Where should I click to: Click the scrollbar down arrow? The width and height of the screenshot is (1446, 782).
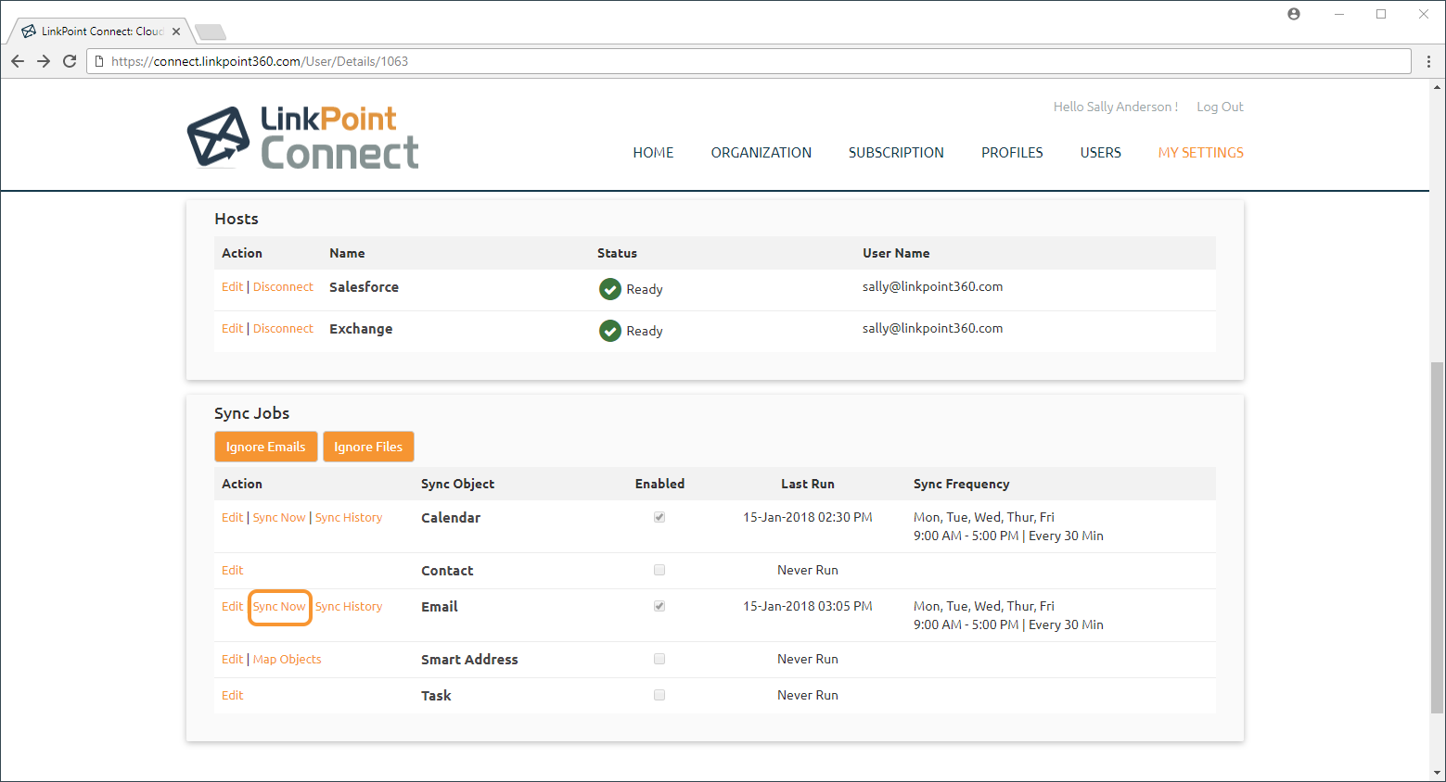(1438, 773)
